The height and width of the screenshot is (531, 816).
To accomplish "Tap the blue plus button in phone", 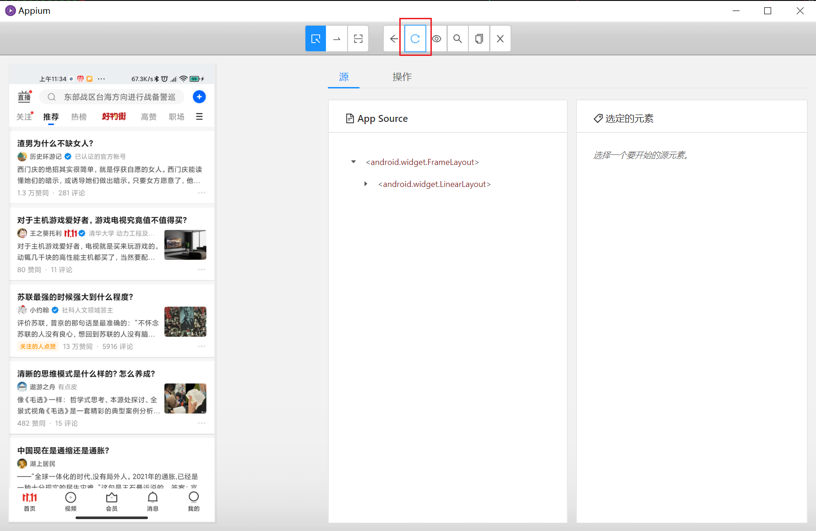I will [199, 97].
